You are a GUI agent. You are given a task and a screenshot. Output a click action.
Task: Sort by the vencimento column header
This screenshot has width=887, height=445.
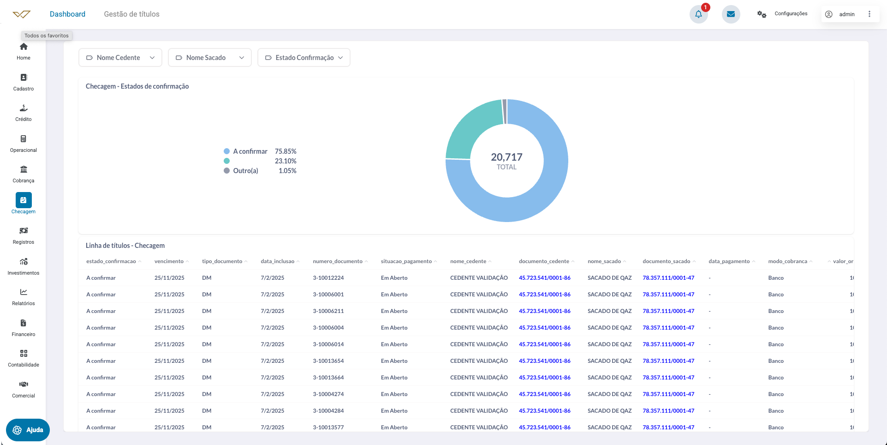pos(169,261)
